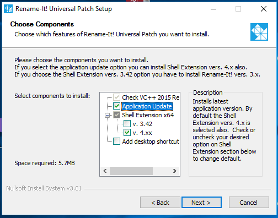Collapse the Shell Extension x64 tree node
The width and height of the screenshot is (278, 218).
click(x=107, y=115)
